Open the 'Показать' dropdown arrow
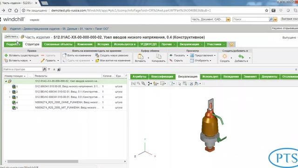Image resolution: width=298 pixels, height=168 pixels. 187,56
